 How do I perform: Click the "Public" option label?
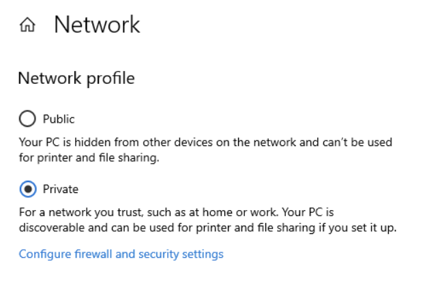(59, 119)
